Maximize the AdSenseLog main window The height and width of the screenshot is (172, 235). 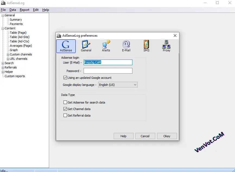coord(217,3)
